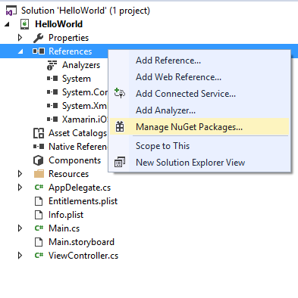Click the Add Connected Service cloud icon

[x=120, y=93]
